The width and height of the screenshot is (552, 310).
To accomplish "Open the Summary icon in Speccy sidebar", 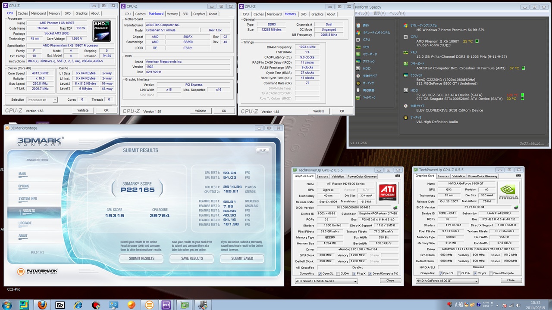I will 358,25.
